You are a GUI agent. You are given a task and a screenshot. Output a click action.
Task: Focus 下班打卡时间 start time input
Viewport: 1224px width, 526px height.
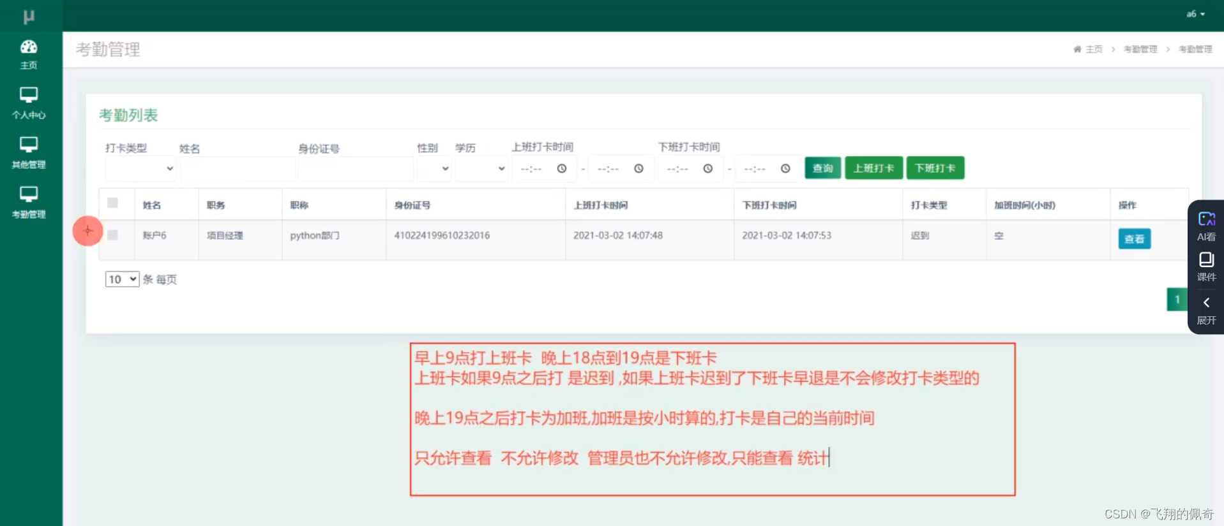(x=691, y=168)
